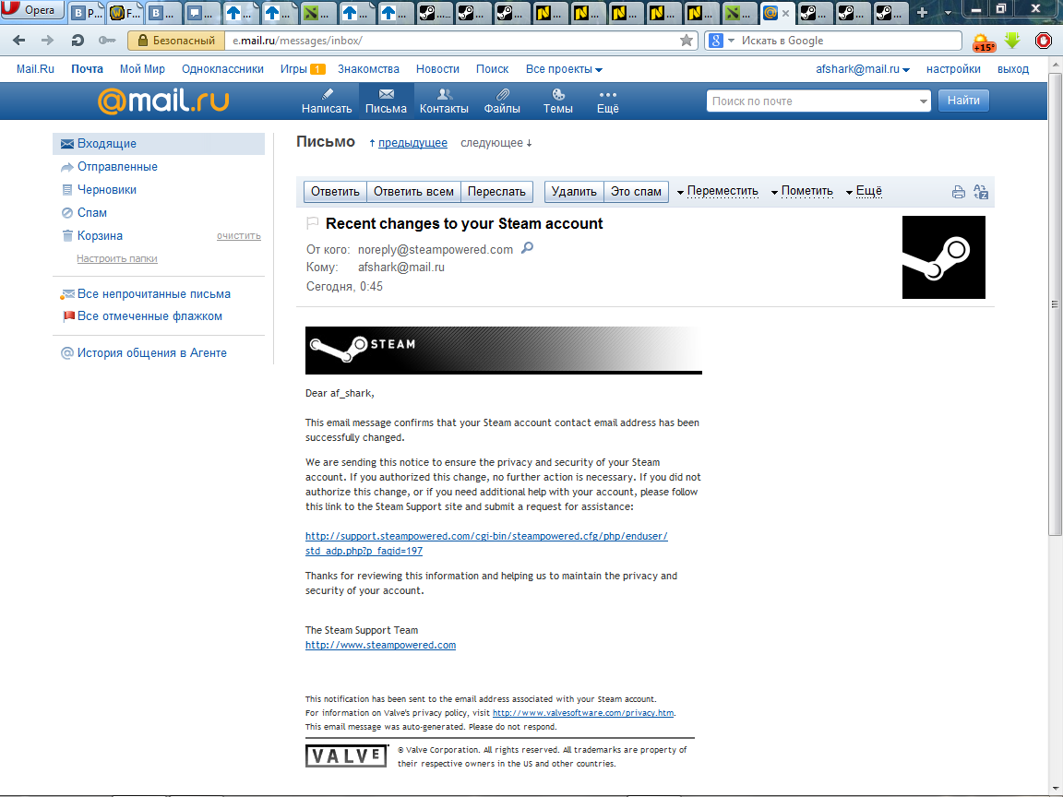Focus the Поиск по почте field

click(x=811, y=101)
